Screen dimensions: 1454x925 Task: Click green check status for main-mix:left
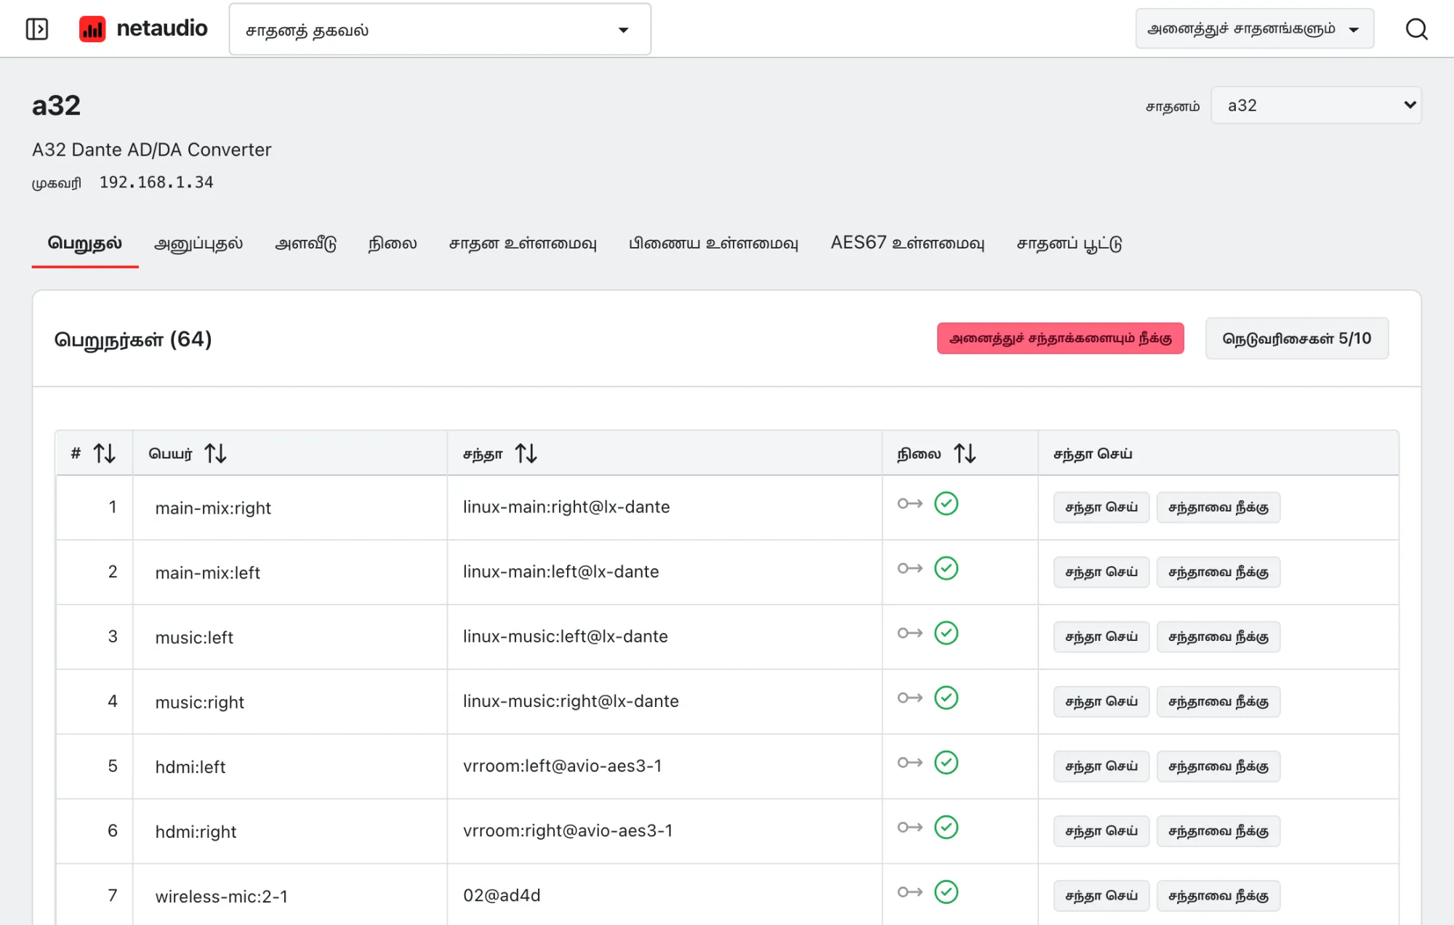[946, 568]
